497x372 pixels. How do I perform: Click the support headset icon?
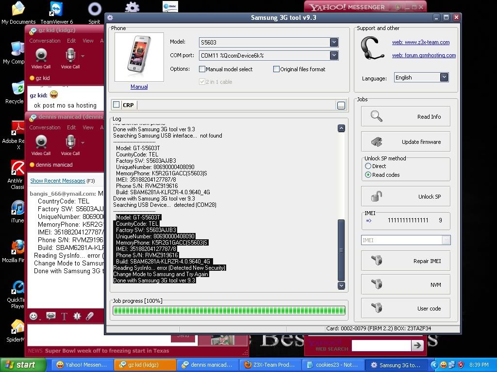pos(372,48)
